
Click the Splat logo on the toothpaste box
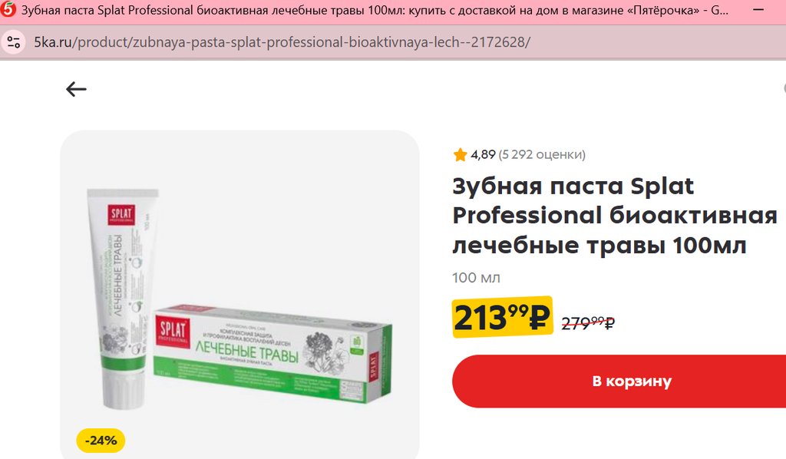click(x=173, y=330)
